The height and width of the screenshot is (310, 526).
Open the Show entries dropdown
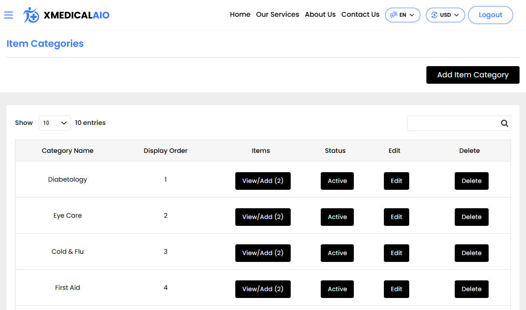(x=55, y=123)
